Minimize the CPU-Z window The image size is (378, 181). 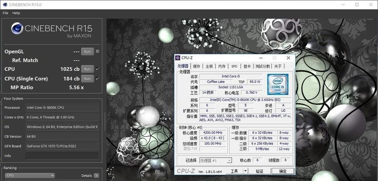(261, 58)
